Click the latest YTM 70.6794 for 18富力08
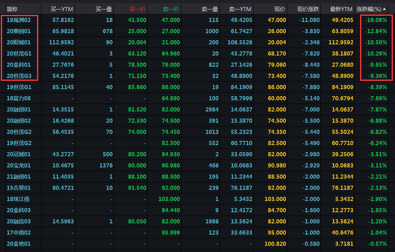The width and height of the screenshot is (395, 252). (343, 98)
